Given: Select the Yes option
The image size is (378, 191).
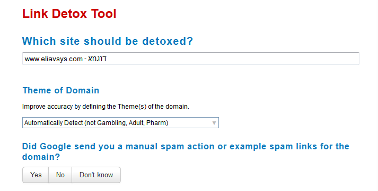Looking at the screenshot, I should (36, 175).
